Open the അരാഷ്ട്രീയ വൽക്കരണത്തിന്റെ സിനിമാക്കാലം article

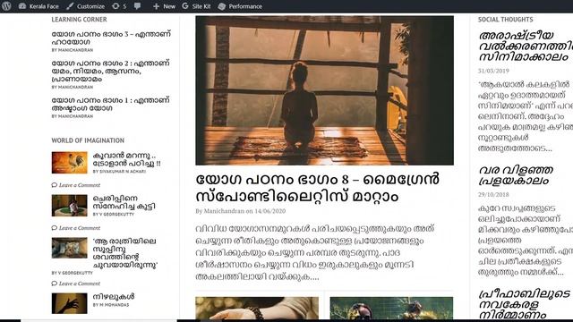tap(526, 46)
